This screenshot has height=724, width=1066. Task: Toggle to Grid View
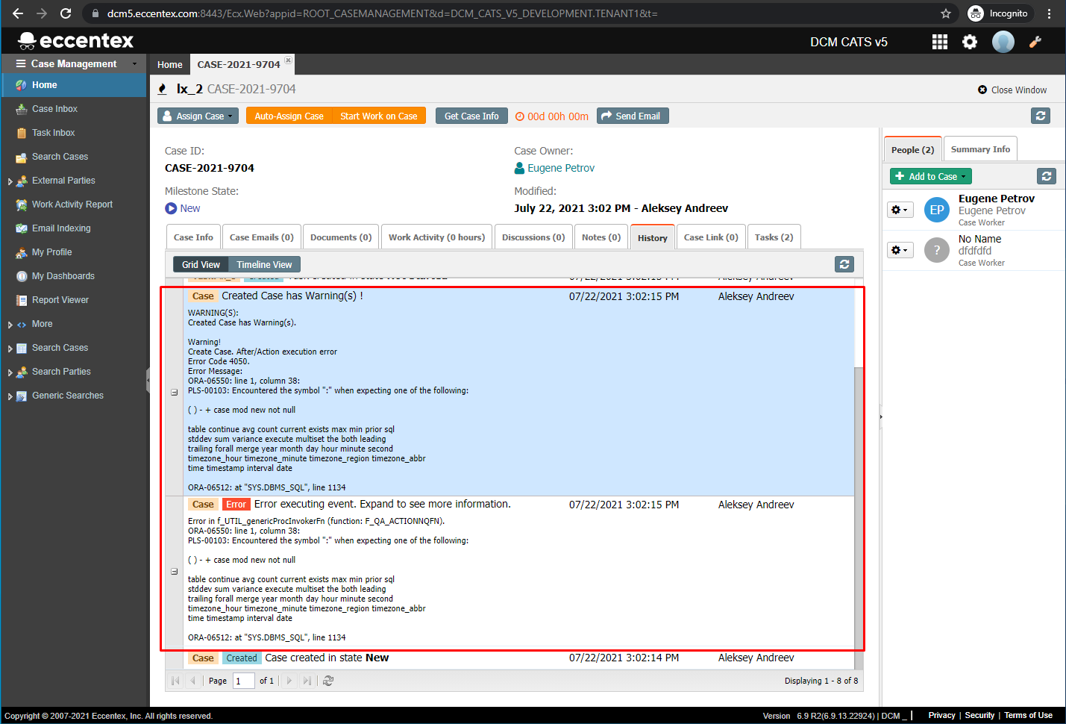click(201, 264)
